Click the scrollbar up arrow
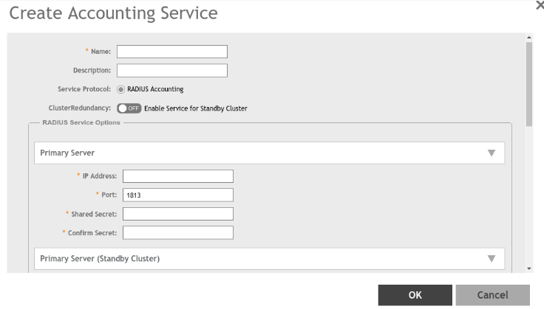This screenshot has width=544, height=309. 529,37
